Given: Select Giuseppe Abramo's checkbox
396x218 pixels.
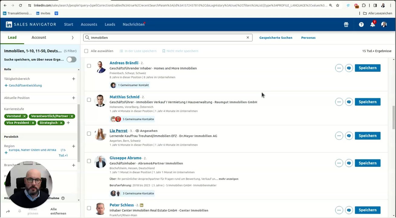Looking at the screenshot, I should 89,161.
